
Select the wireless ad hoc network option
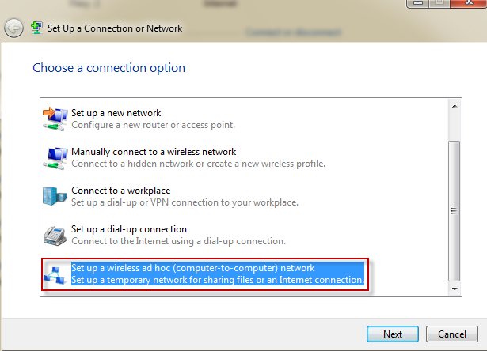tap(192, 268)
